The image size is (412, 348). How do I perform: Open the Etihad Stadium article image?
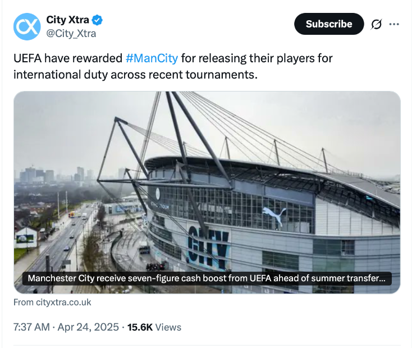click(x=207, y=168)
